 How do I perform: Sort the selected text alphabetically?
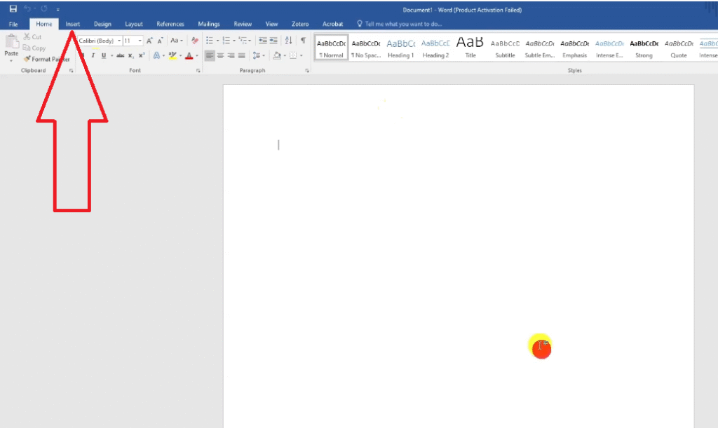tap(288, 41)
